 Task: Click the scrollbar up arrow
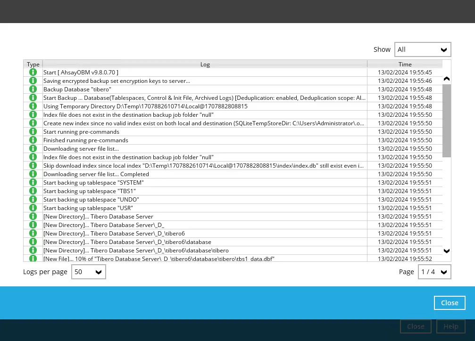[446, 79]
